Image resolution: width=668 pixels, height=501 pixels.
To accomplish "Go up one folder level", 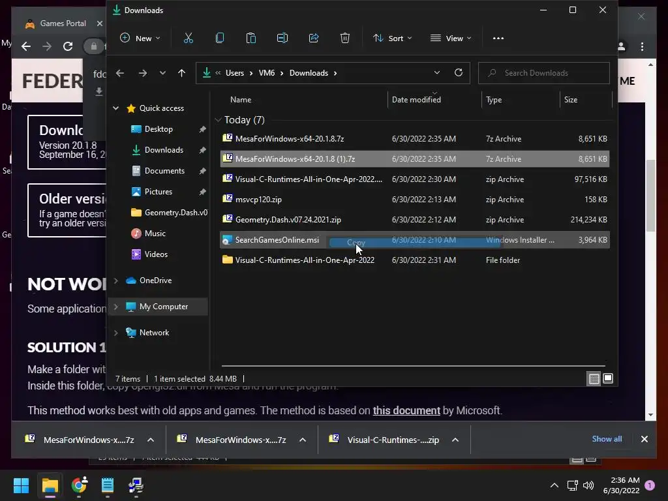I will point(181,73).
